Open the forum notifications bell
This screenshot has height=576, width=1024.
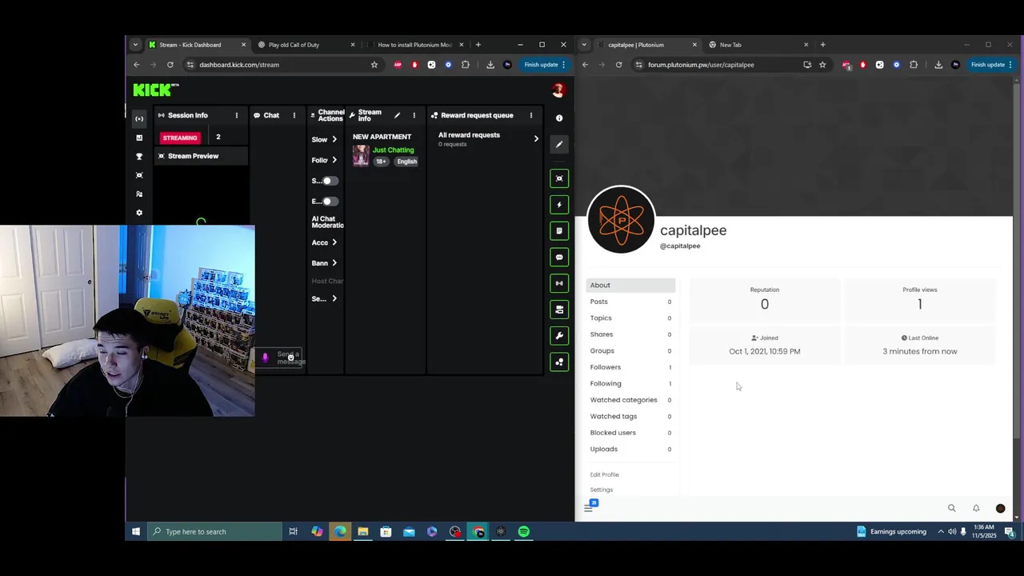coord(976,508)
